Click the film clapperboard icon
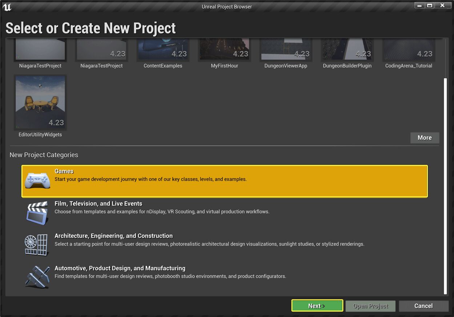The width and height of the screenshot is (454, 317). point(37,213)
